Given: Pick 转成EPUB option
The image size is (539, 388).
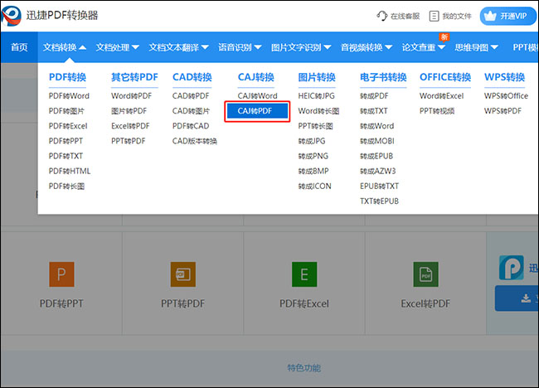Looking at the screenshot, I should [376, 156].
